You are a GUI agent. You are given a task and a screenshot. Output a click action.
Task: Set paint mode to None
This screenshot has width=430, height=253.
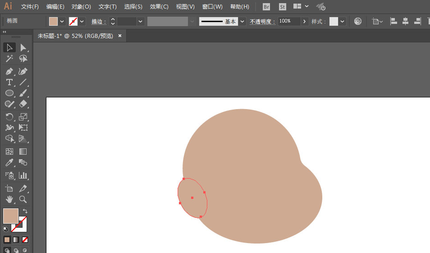click(x=25, y=240)
